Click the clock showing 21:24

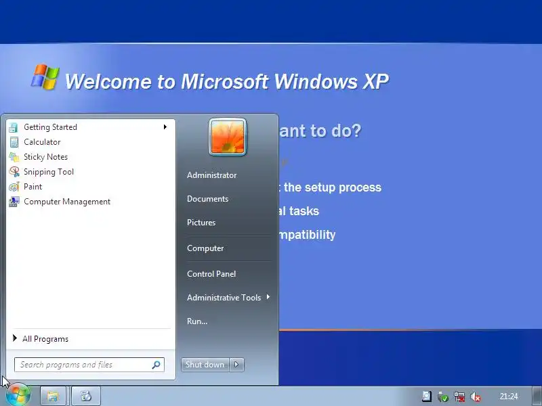tap(509, 397)
